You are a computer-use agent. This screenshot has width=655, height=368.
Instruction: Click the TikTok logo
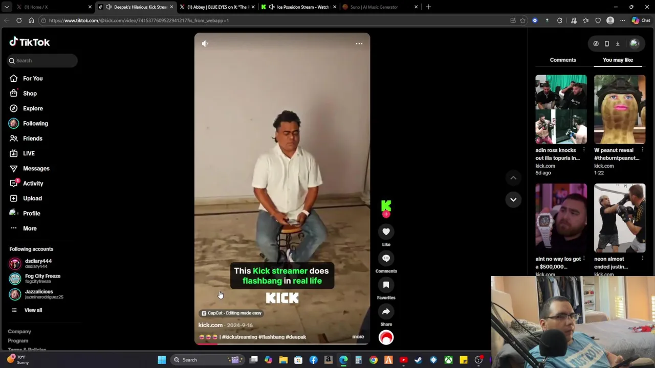pyautogui.click(x=30, y=42)
